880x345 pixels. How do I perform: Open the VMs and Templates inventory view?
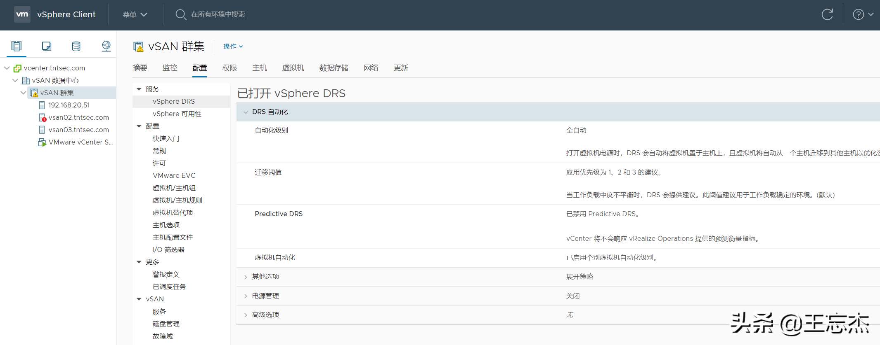pyautogui.click(x=47, y=46)
